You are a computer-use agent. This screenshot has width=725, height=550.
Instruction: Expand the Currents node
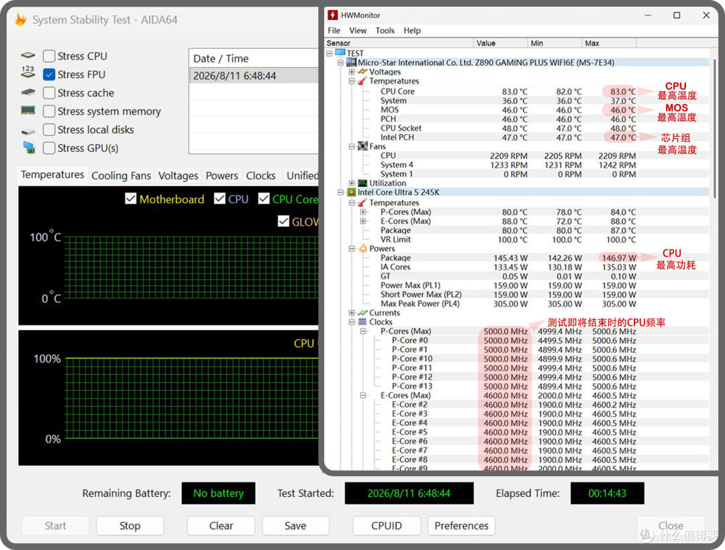(352, 313)
